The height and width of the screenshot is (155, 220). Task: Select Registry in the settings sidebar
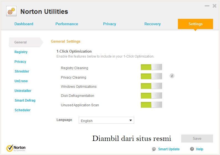(21, 52)
